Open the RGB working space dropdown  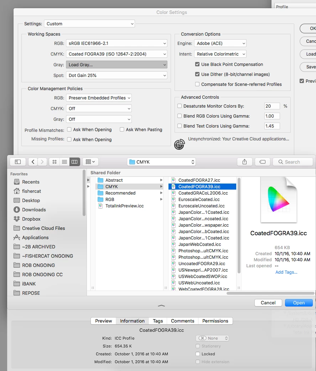[x=116, y=43]
